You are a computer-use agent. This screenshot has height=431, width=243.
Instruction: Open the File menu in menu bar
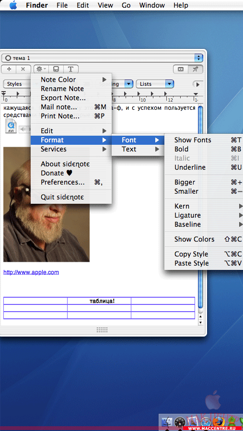pos(62,5)
